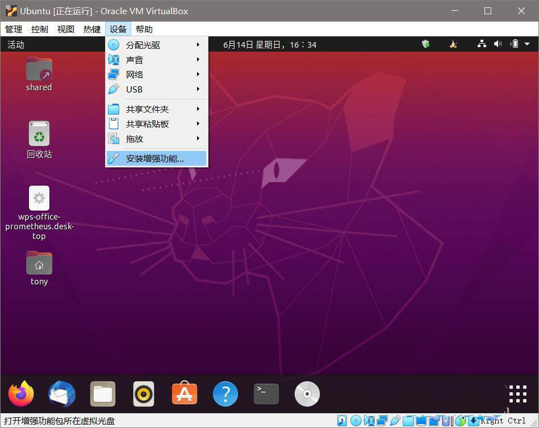The height and width of the screenshot is (428, 539).
Task: Open Ubuntu Software store in dock
Action: click(185, 394)
